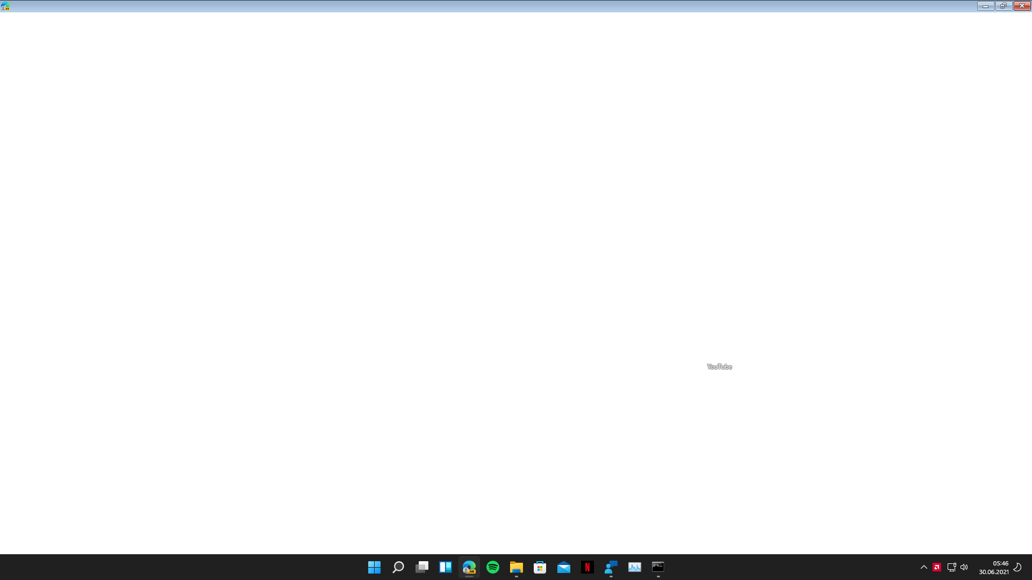The width and height of the screenshot is (1032, 580).
Task: Open Task View in taskbar
Action: tap(422, 567)
